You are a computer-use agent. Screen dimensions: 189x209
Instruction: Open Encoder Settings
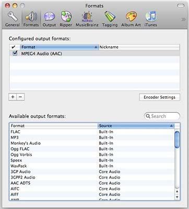point(160,97)
